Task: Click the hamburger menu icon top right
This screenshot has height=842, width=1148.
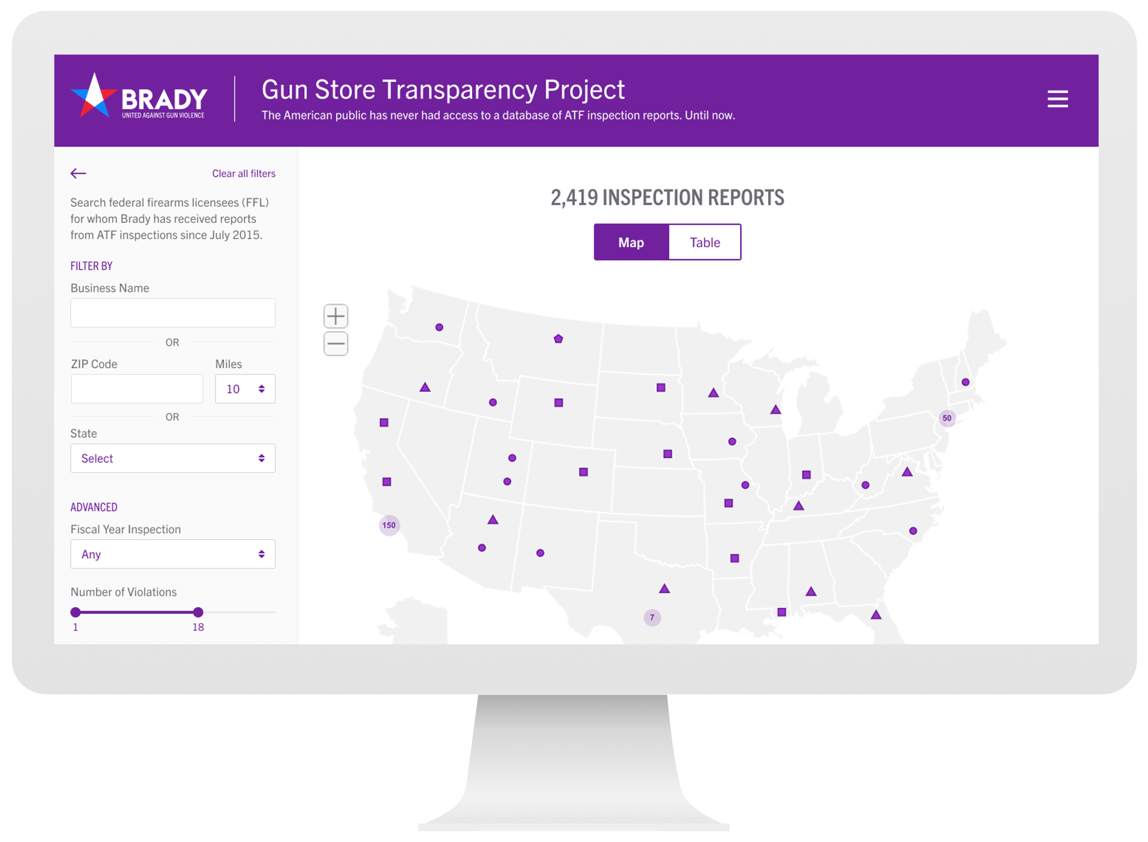Action: point(1058,99)
